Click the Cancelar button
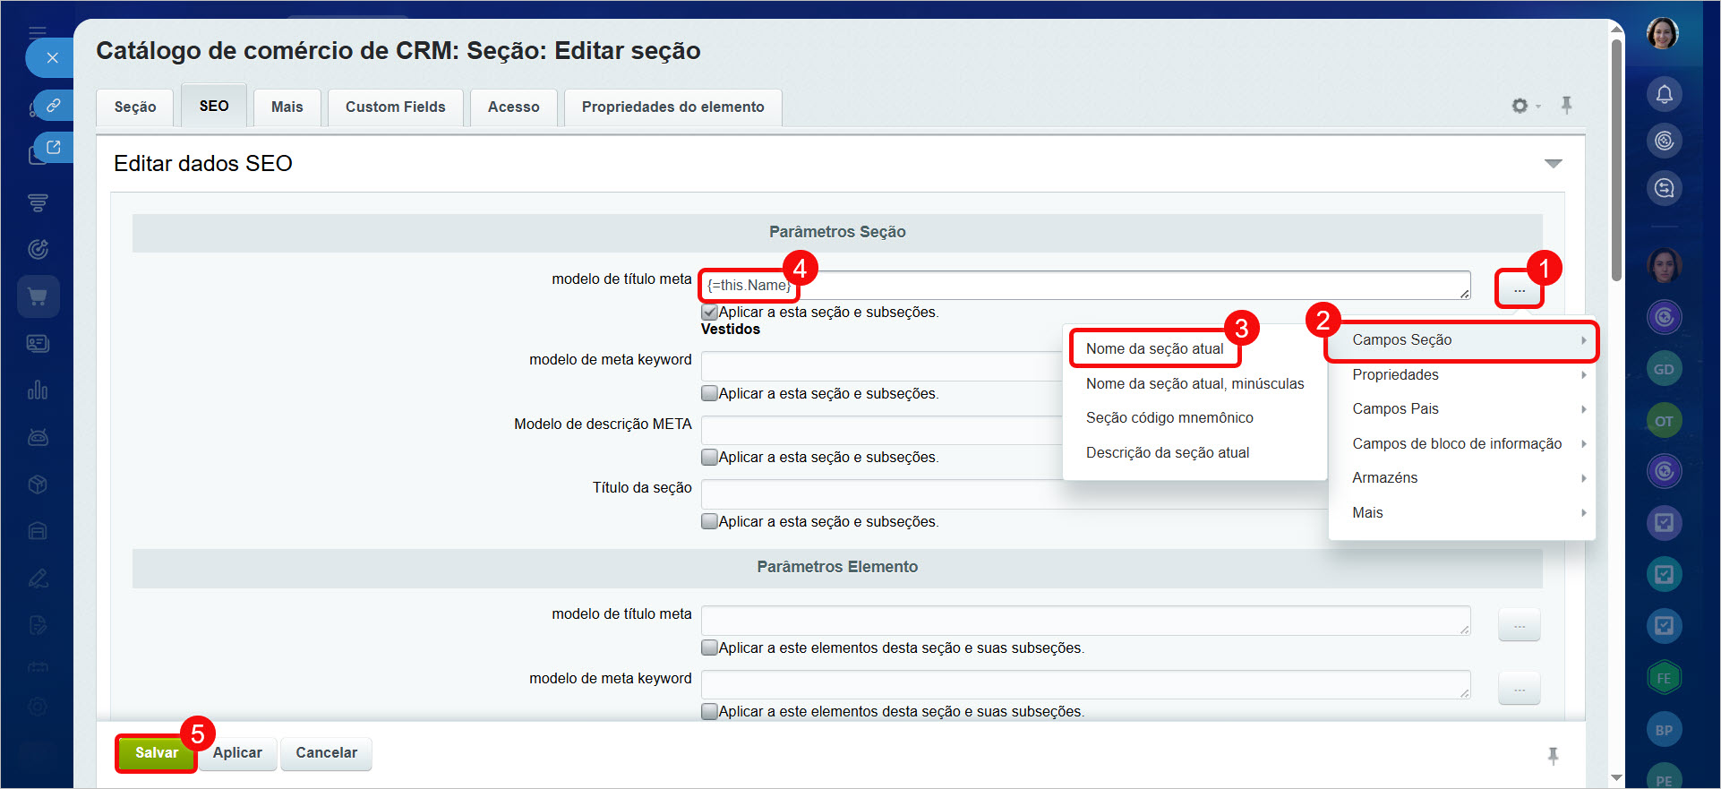This screenshot has height=789, width=1721. [326, 752]
